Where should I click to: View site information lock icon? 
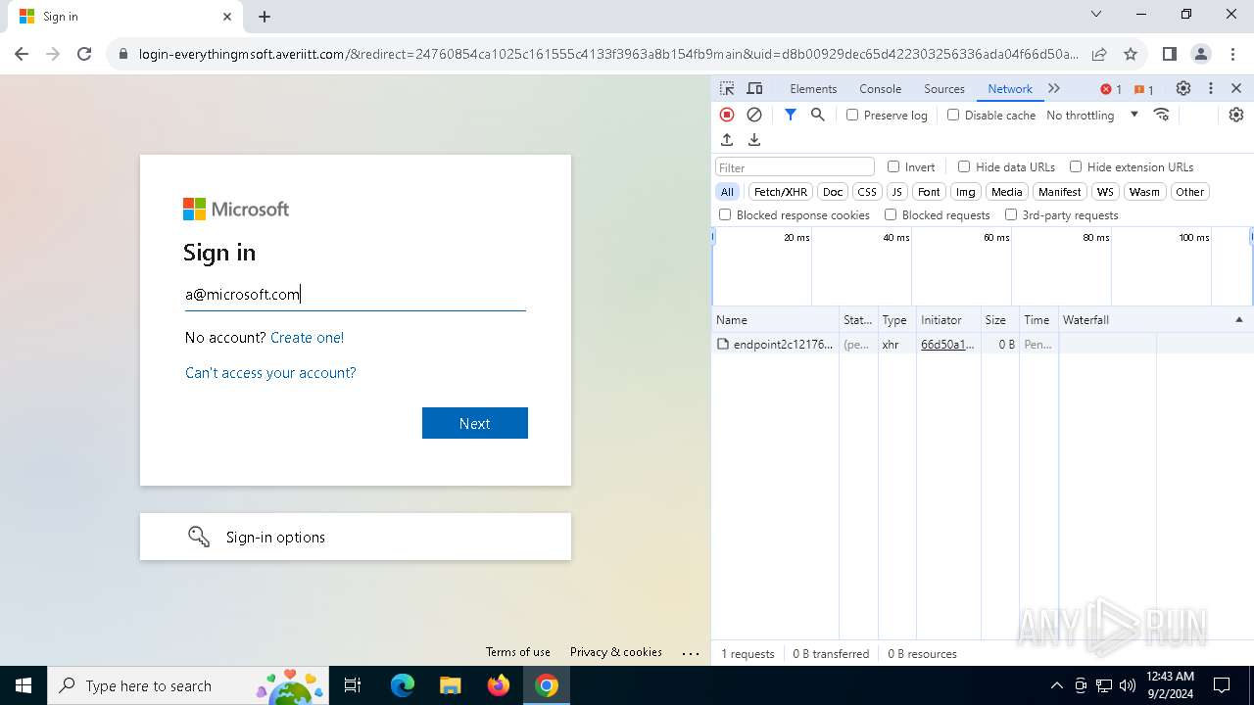(x=123, y=54)
